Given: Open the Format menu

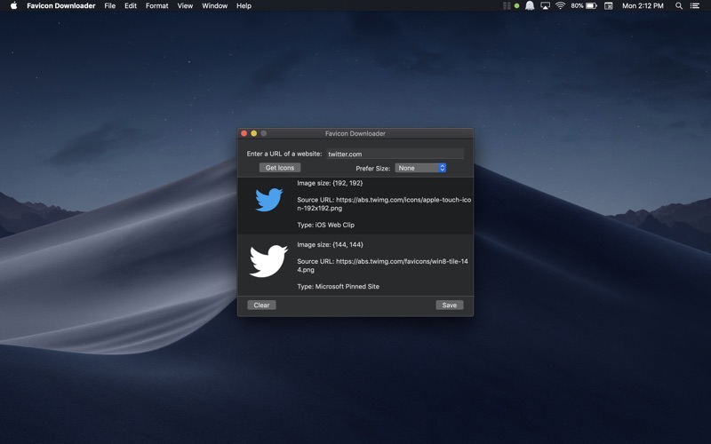Looking at the screenshot, I should coord(157,6).
